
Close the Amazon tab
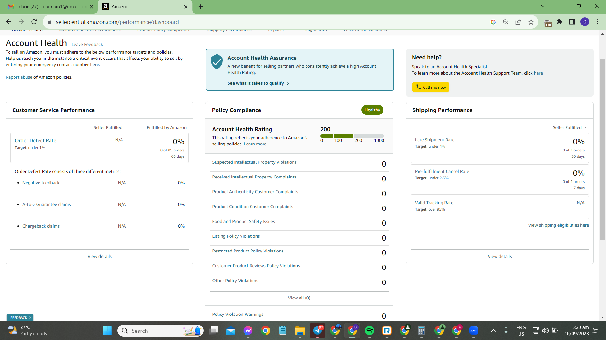[186, 7]
